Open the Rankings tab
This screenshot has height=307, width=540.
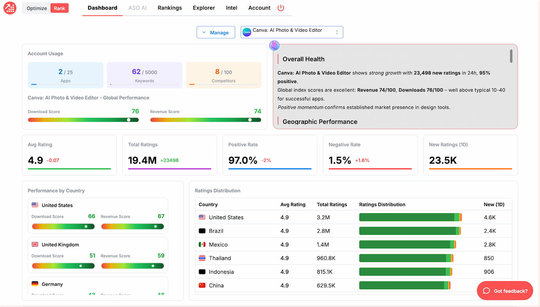point(170,8)
